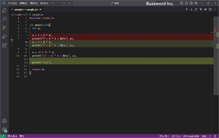Open the Manage gear menu

click(x=4, y=130)
